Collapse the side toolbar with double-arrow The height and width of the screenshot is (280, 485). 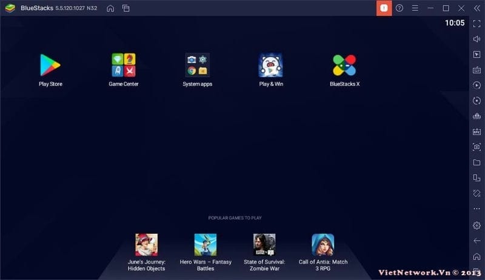pos(477,8)
